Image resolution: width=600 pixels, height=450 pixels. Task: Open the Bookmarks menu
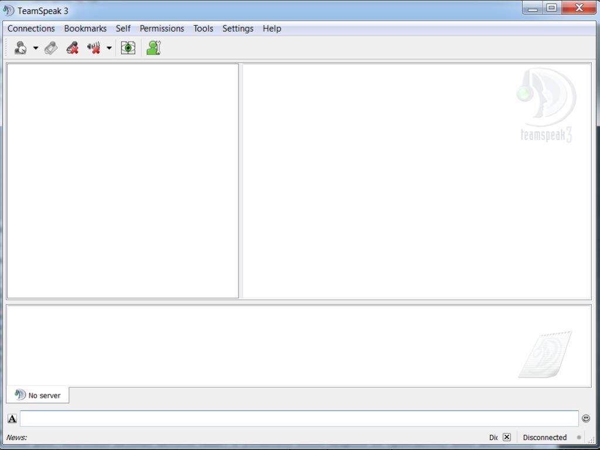coord(86,29)
